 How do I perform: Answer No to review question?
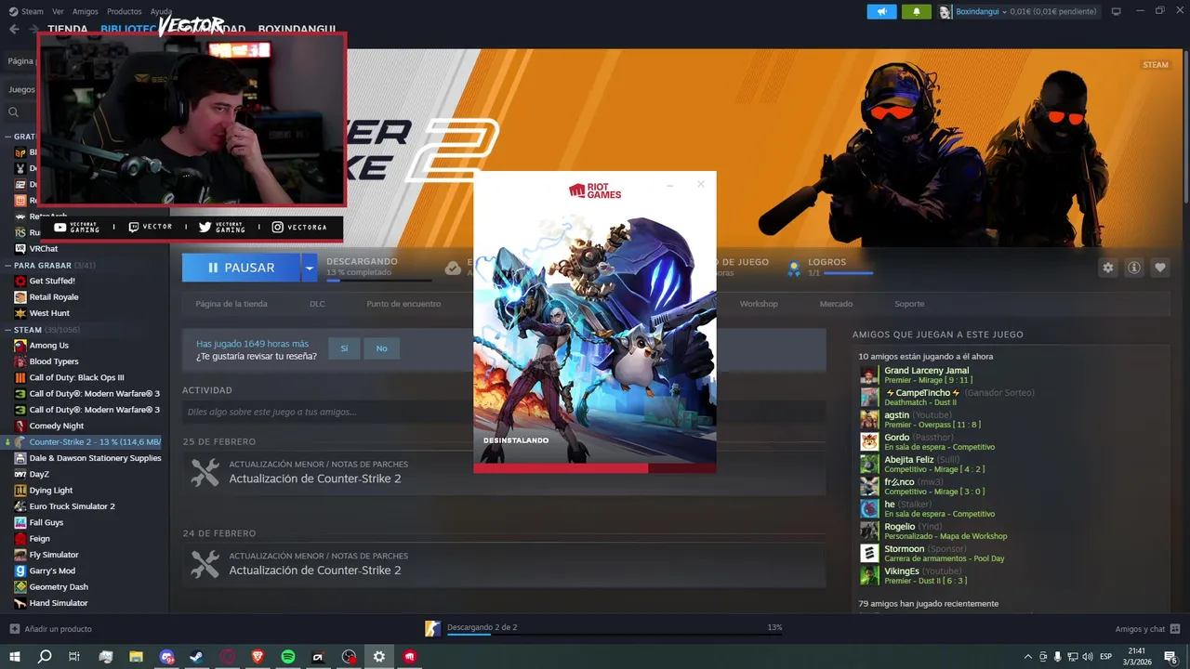[x=381, y=348]
